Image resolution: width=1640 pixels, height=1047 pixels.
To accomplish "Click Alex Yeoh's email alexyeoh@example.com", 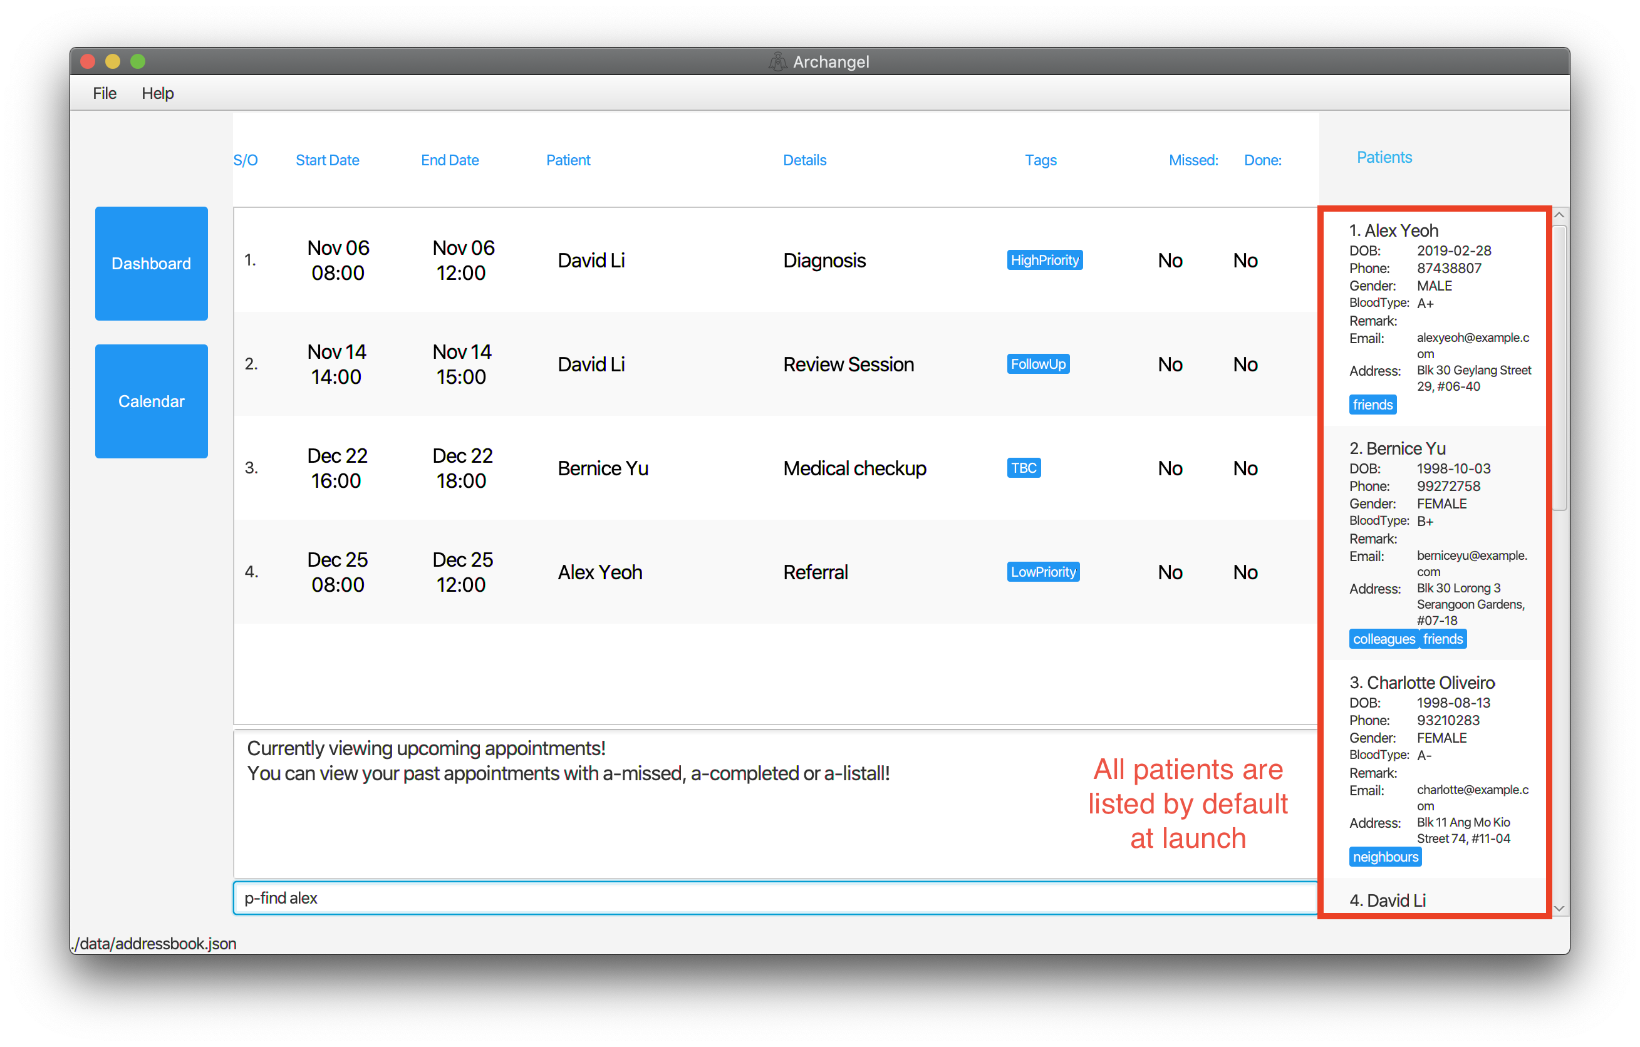I will pyautogui.click(x=1473, y=346).
